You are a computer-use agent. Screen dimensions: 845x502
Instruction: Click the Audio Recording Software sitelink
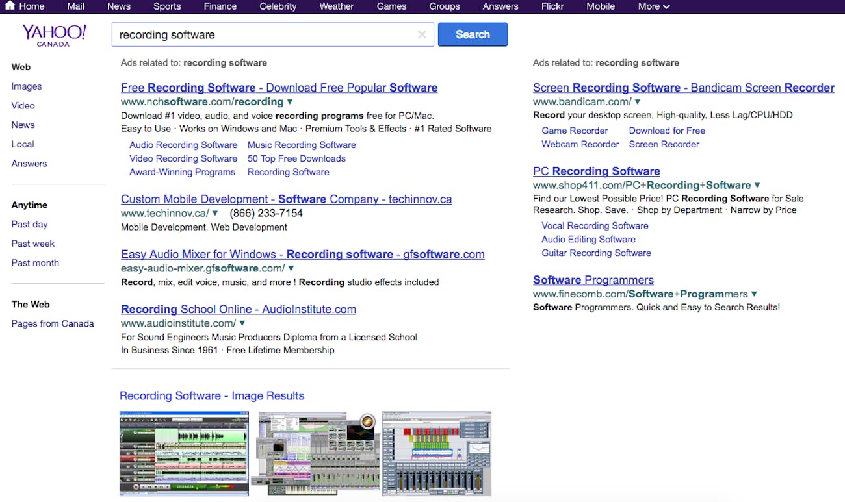pos(183,144)
